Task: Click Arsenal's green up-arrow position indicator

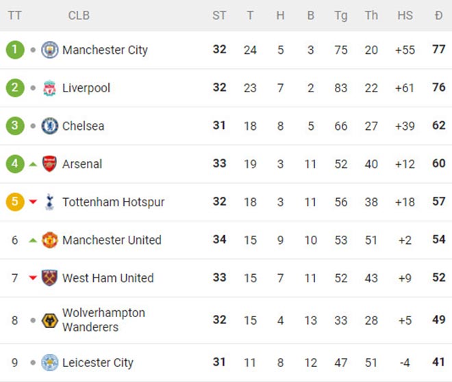Action: point(33,164)
